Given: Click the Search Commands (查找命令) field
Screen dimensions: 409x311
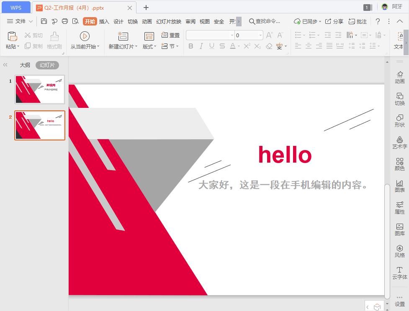Looking at the screenshot, I should coord(265,21).
